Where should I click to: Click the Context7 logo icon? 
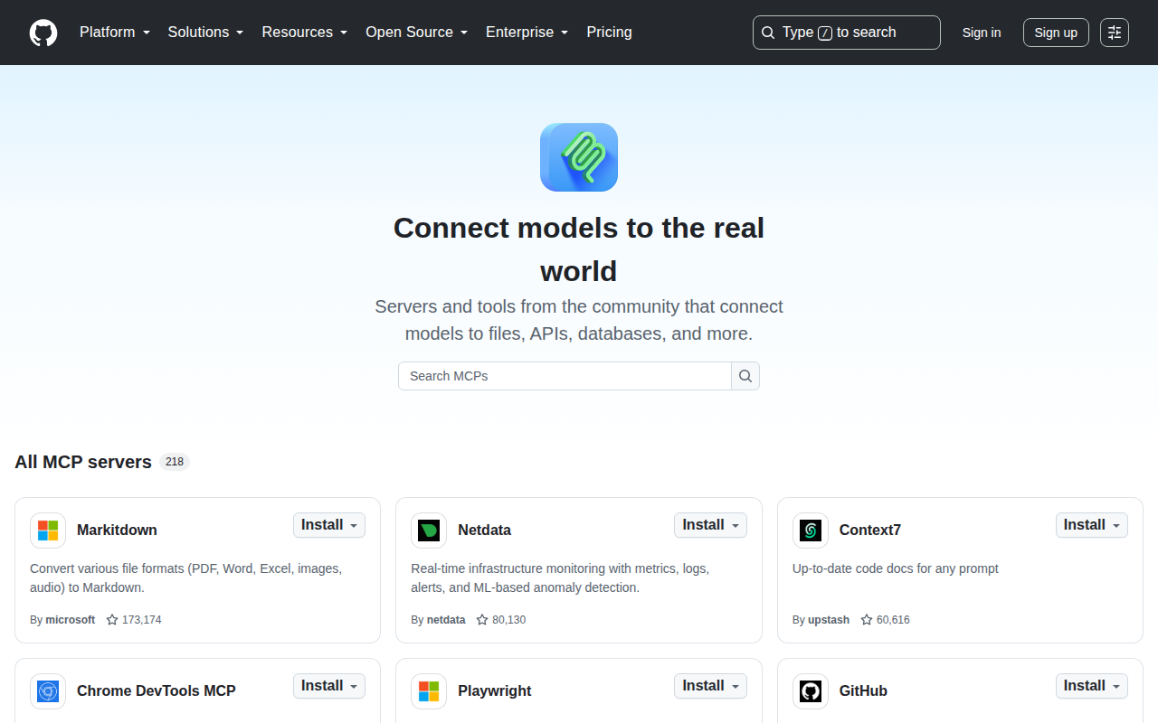(x=811, y=531)
